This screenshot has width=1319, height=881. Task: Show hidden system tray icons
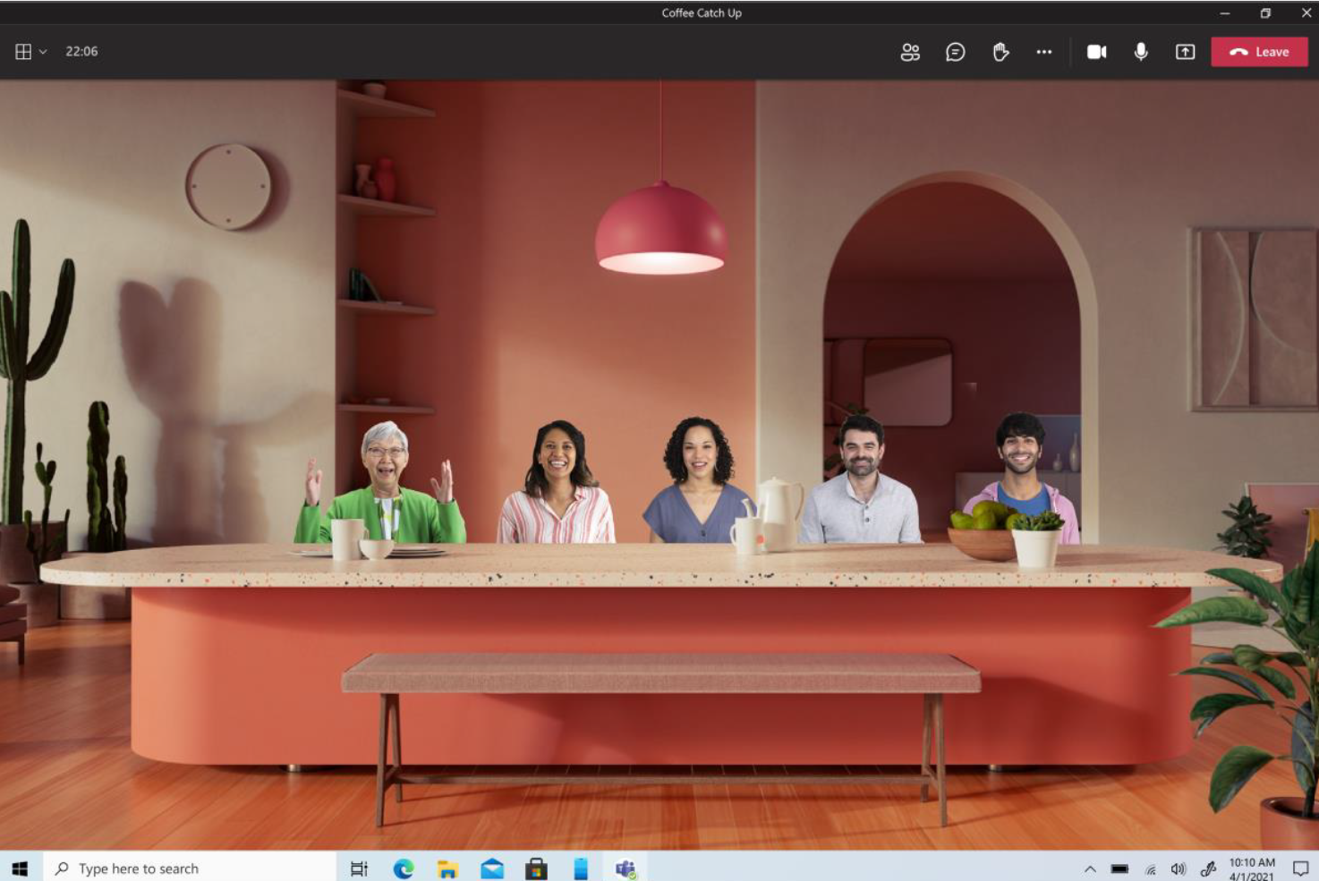click(1090, 868)
